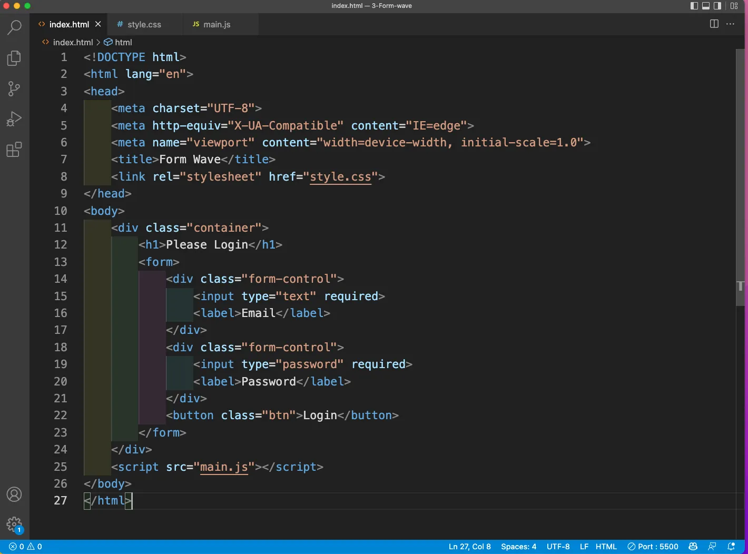This screenshot has width=748, height=554.
Task: Follow the main.js link in script tag
Action: 224,467
